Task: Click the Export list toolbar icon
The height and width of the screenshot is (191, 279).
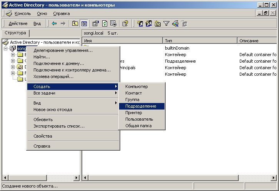Action: coord(113,23)
